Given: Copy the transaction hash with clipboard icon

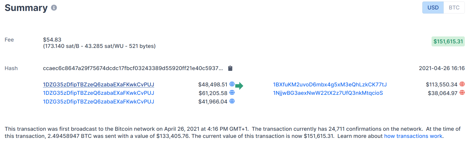Looking at the screenshot, I should (230, 68).
